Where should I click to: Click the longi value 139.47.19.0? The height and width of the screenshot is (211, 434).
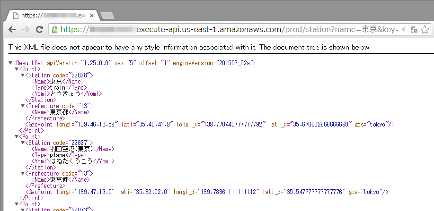(x=95, y=192)
